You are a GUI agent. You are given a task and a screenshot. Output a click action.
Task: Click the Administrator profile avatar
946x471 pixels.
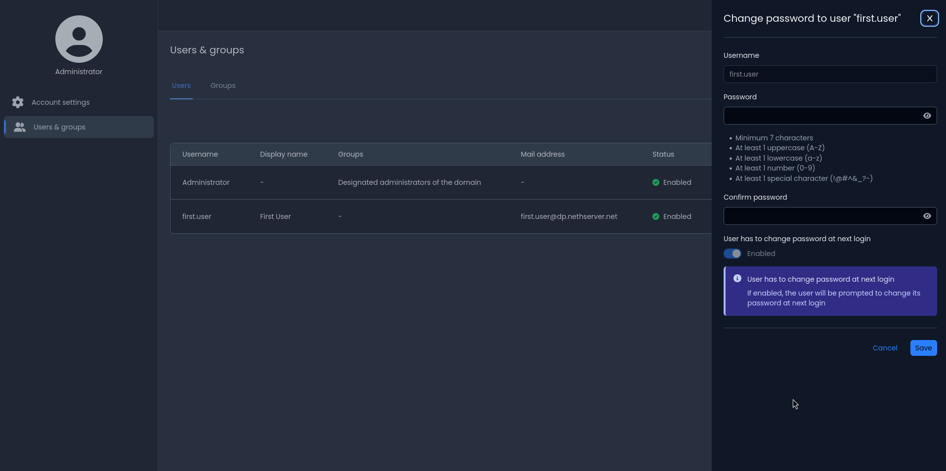click(79, 39)
